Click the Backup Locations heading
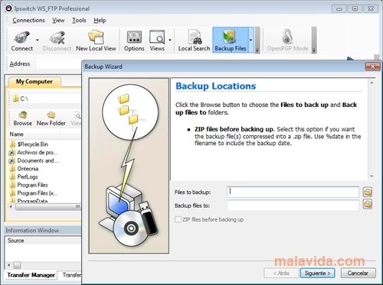Viewport: 383px width, 285px height. click(216, 86)
